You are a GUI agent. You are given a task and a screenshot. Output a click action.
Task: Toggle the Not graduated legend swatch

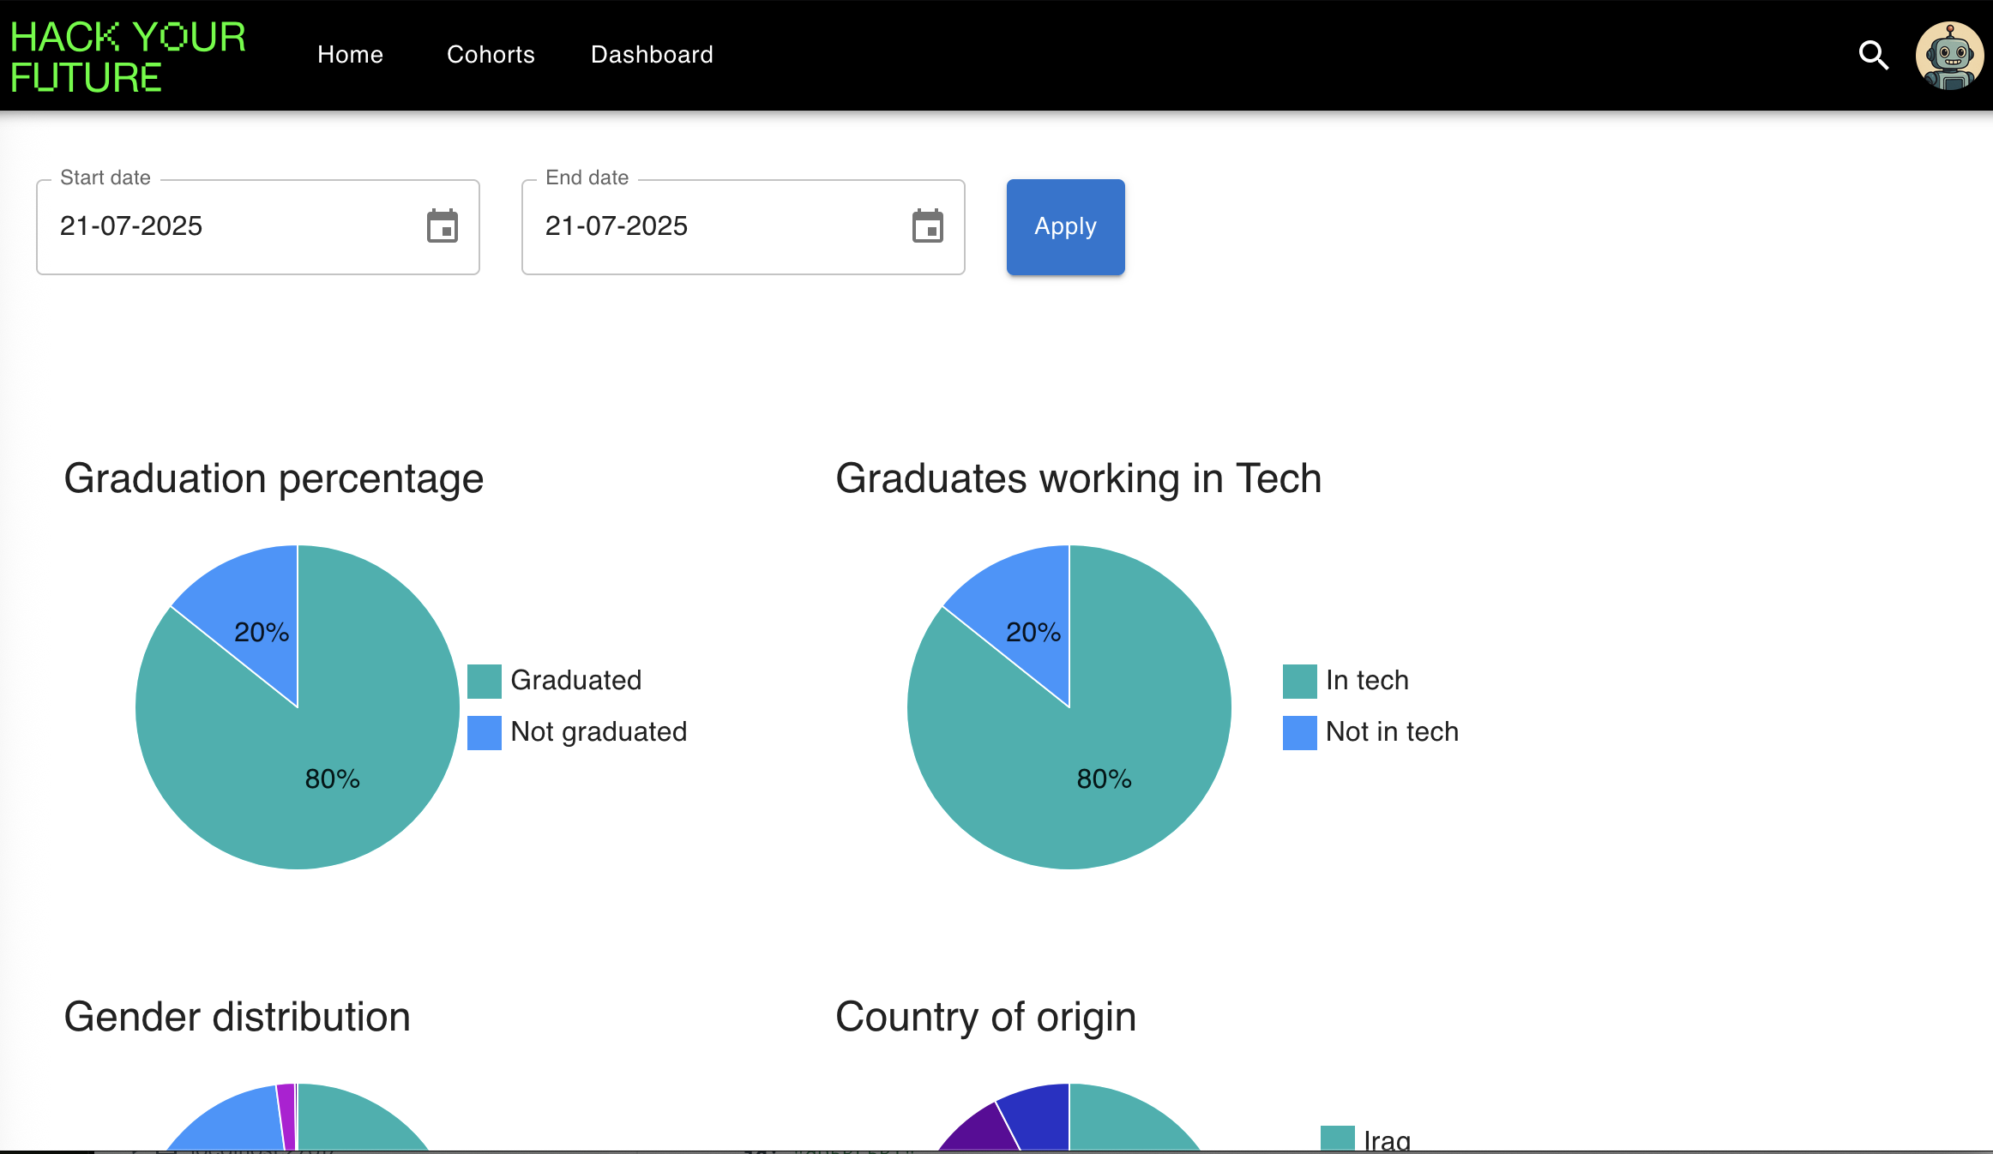(x=485, y=732)
